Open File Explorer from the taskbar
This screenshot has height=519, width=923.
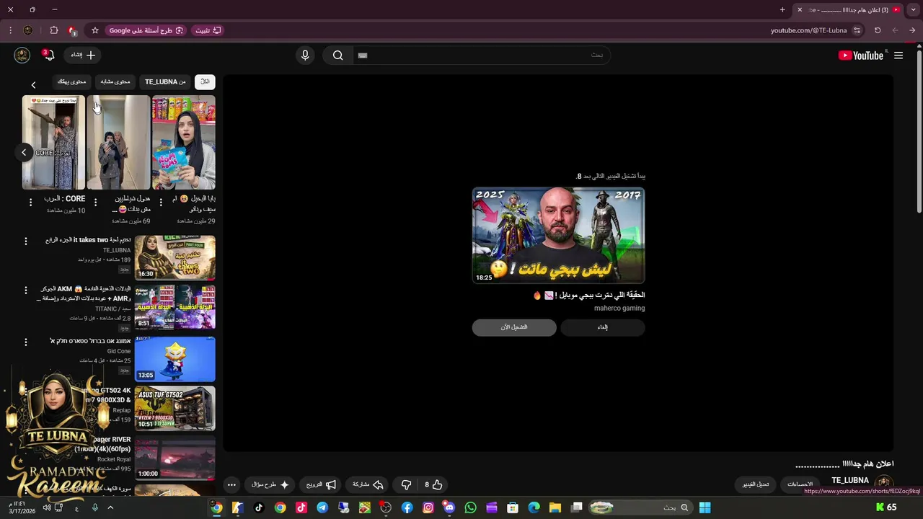tap(555, 507)
